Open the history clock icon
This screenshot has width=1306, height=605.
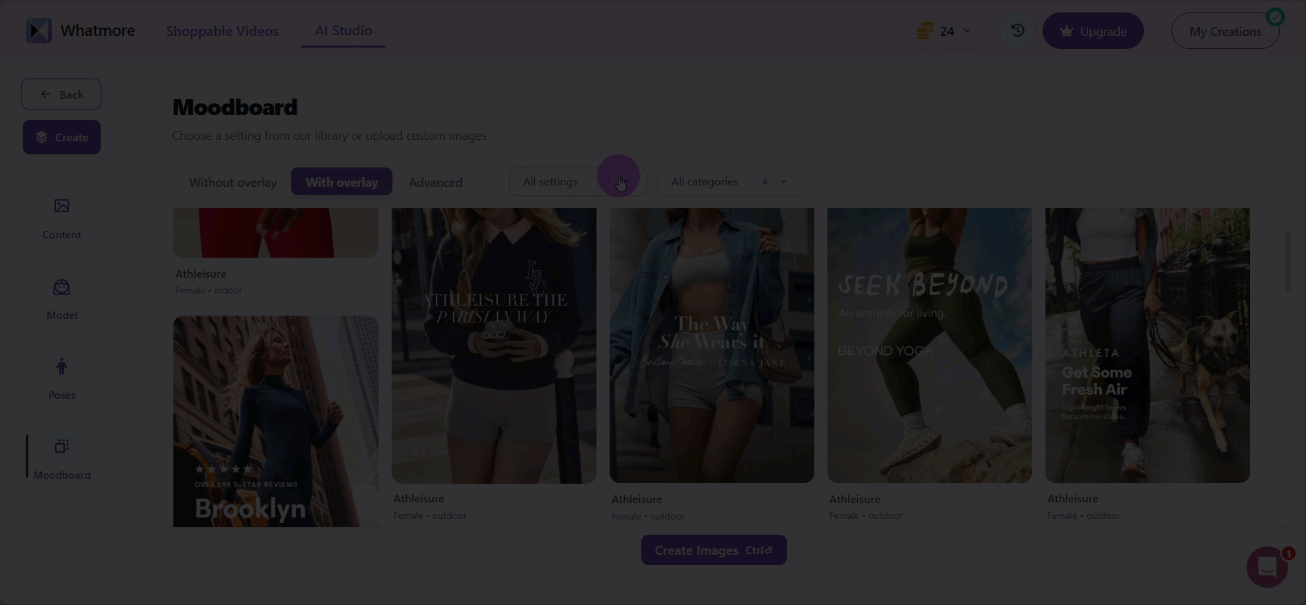tap(1017, 31)
